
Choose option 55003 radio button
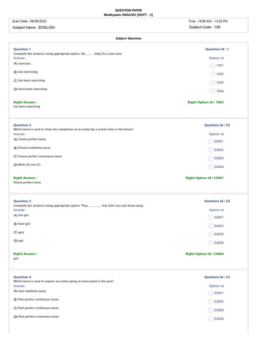click(x=210, y=158)
